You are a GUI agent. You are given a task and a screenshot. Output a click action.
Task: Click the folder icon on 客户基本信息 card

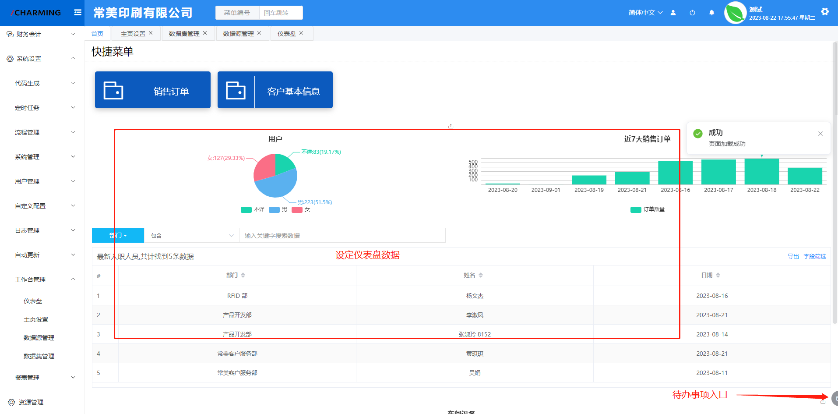coord(236,90)
